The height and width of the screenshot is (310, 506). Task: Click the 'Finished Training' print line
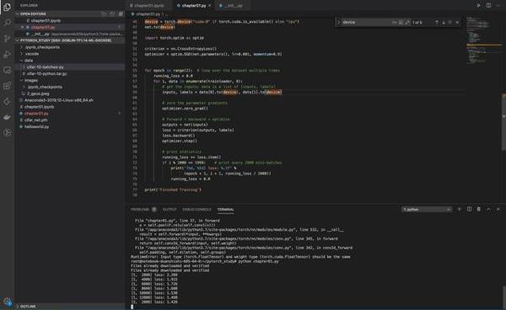173,190
